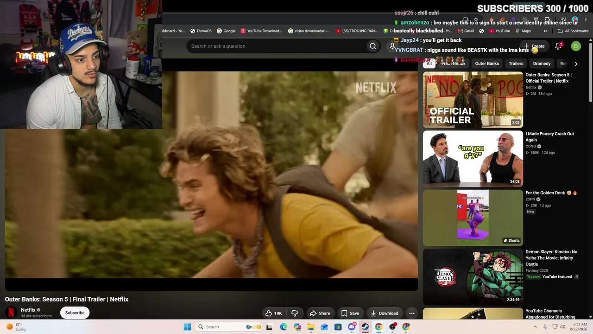Open the Maps bookmark
The image size is (593, 334).
click(523, 31)
